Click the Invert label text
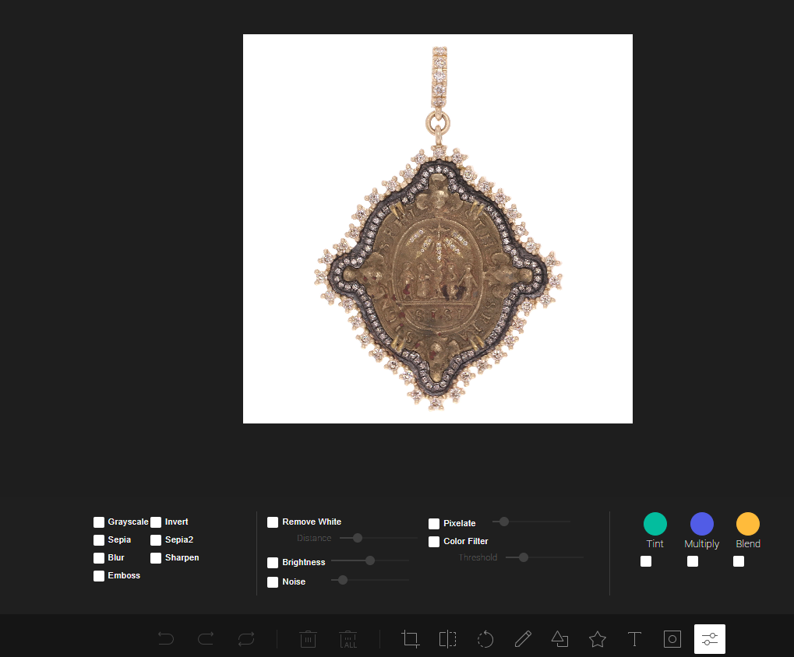Viewport: 794px width, 657px height. (x=176, y=522)
